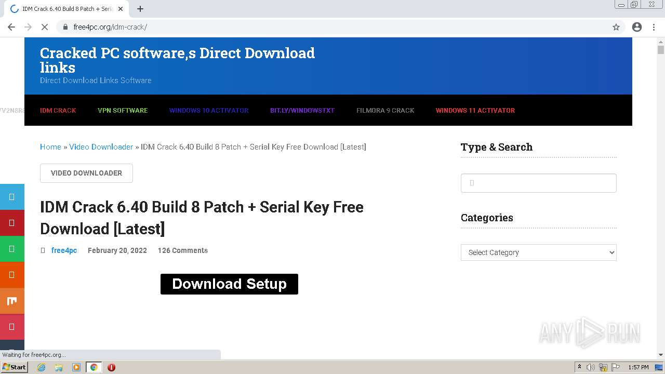Click VIDEO DOWNLOADER category button
665x374 pixels.
coord(86,173)
